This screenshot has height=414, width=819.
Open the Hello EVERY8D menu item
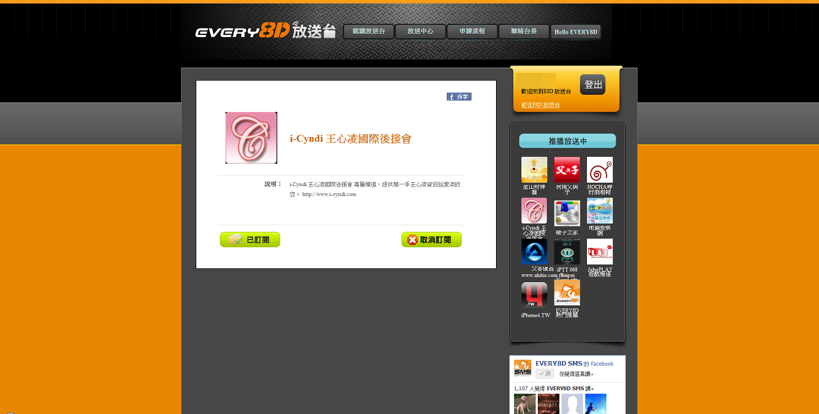pyautogui.click(x=576, y=32)
